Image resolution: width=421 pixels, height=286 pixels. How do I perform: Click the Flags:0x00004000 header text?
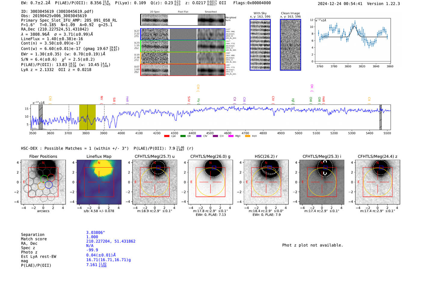252,3
